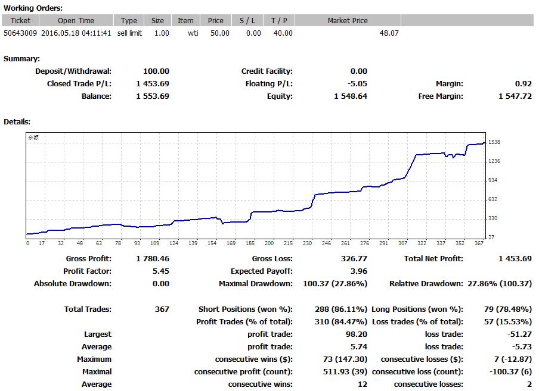Click the S / L column header
This screenshot has width=539, height=391.
click(247, 20)
